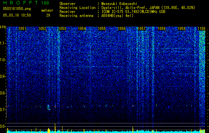209x133 pixels.
Task: Click the Receiver label
Action: point(67,12)
